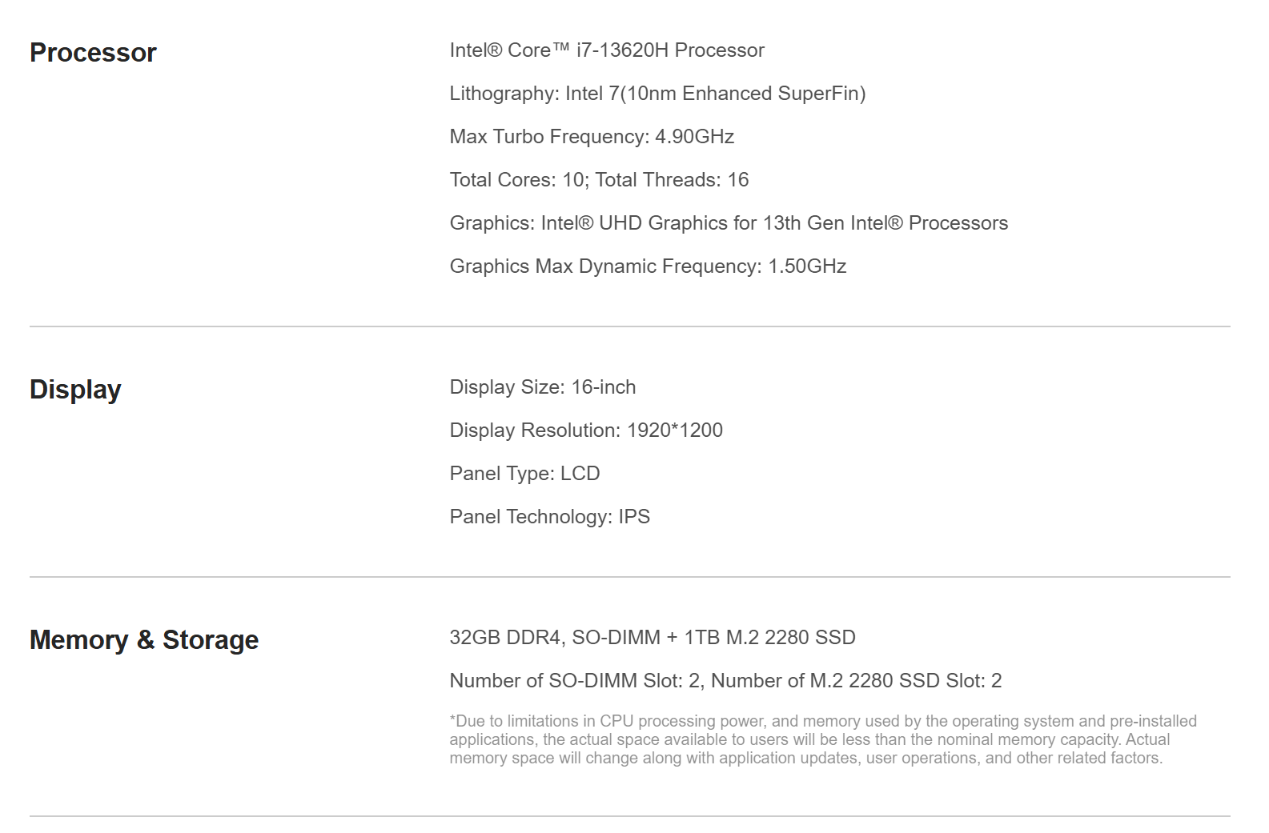1269x833 pixels.
Task: Click the Panel Type LCD text
Action: (x=524, y=474)
